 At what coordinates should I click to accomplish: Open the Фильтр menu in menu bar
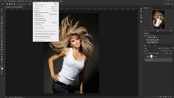pyautogui.click(x=42, y=1)
